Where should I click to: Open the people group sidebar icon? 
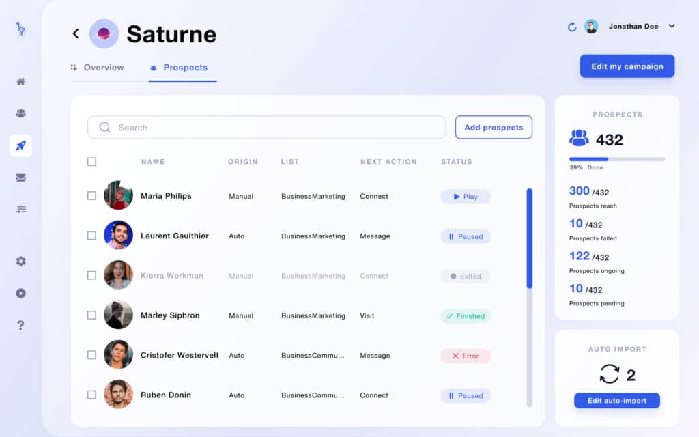(20, 113)
